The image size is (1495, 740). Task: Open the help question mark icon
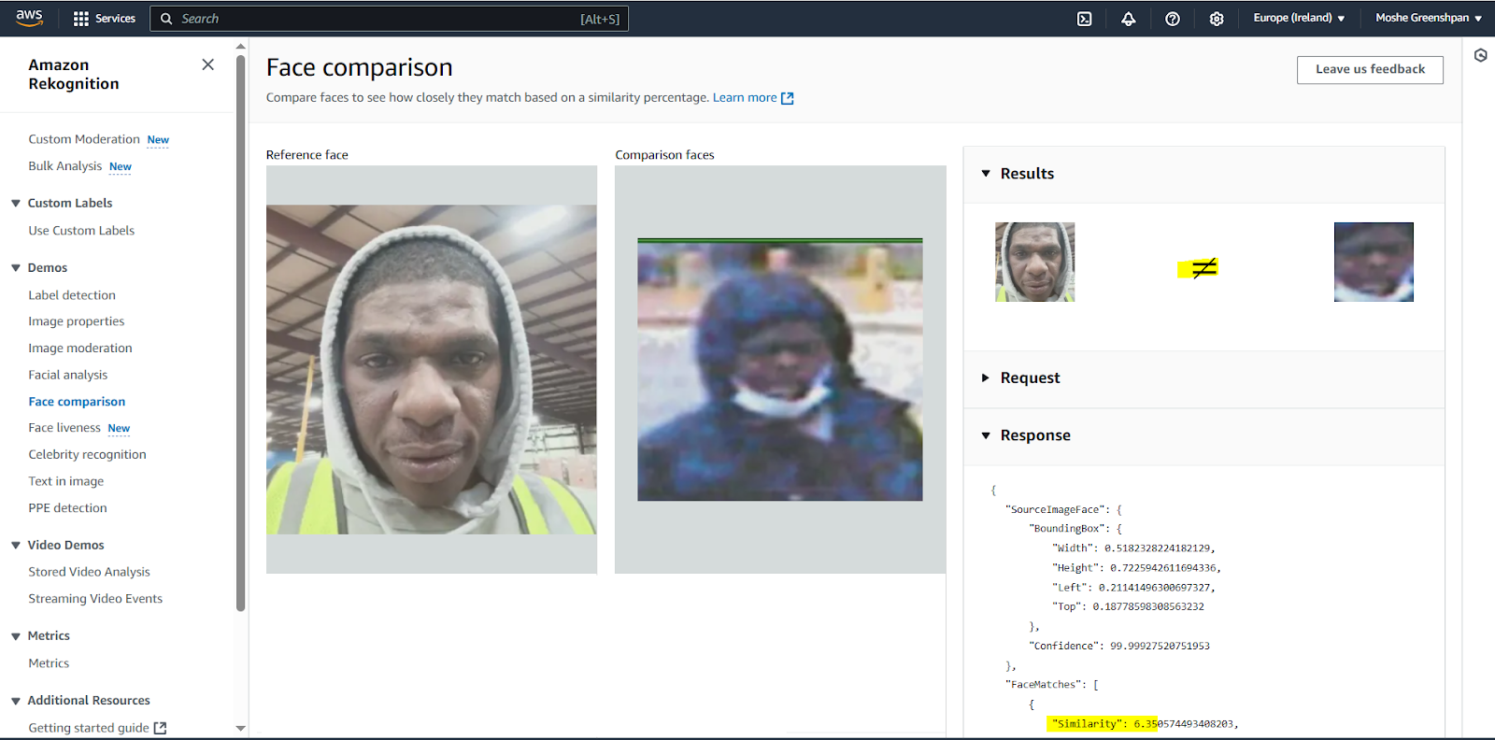click(1172, 19)
